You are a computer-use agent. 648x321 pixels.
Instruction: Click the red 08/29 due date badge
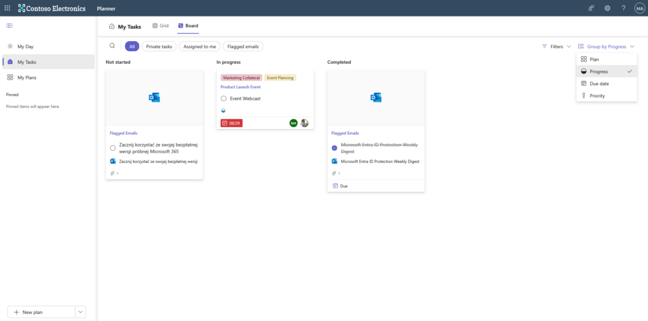click(232, 123)
